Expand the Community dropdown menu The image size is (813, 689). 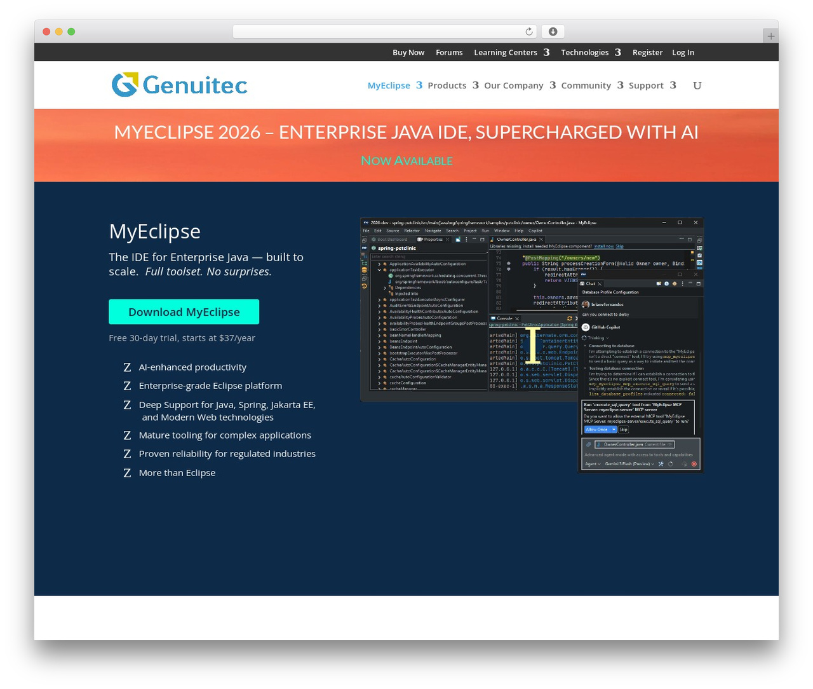592,86
